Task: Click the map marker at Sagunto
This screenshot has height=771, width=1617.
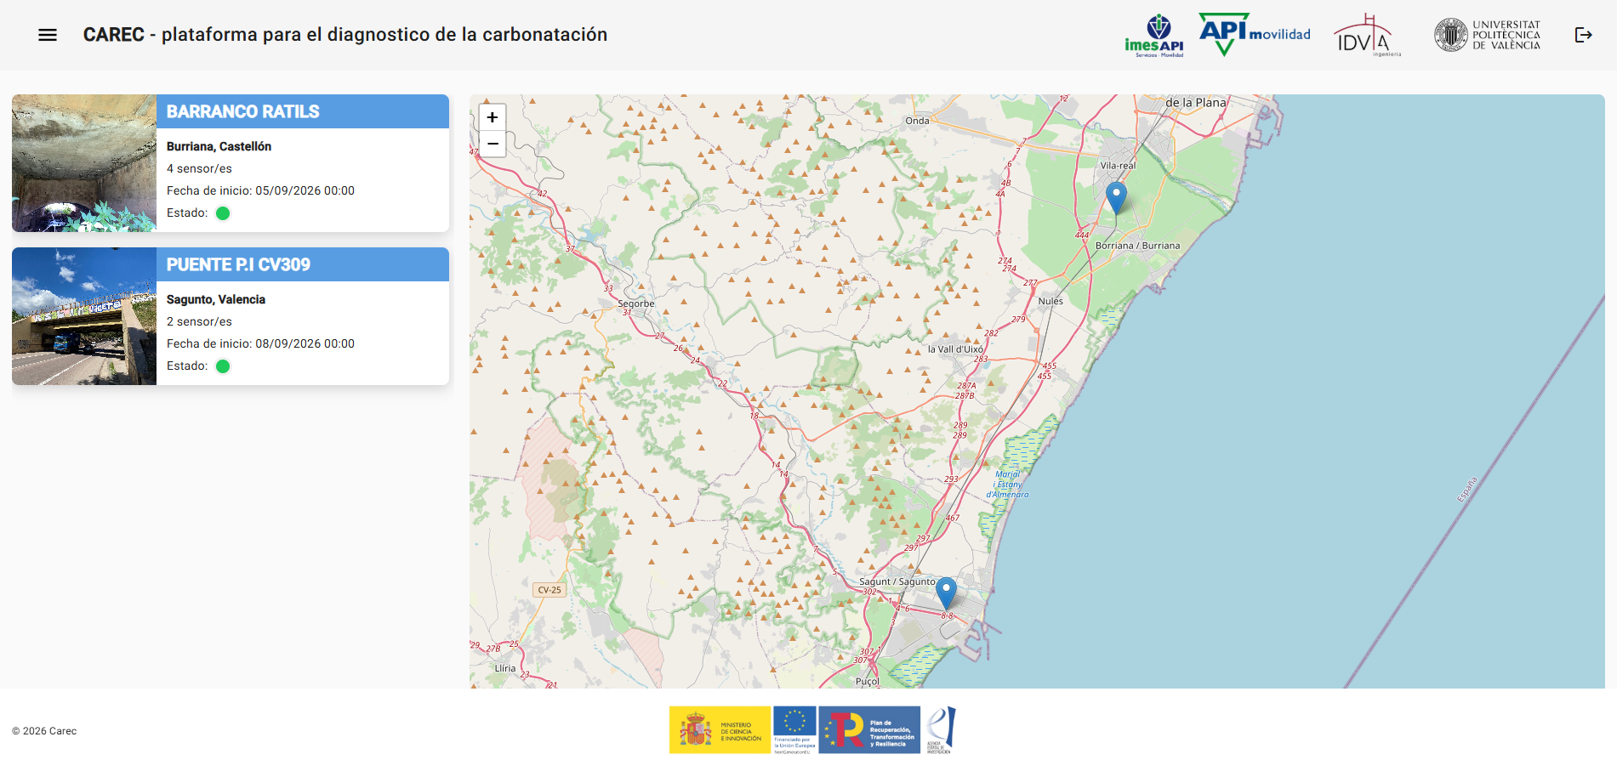Action: (946, 592)
